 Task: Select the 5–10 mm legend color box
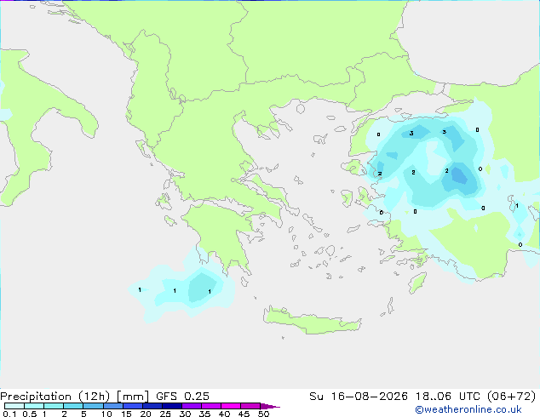[93, 406]
